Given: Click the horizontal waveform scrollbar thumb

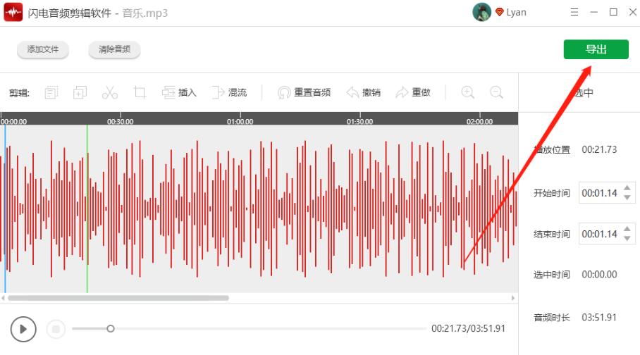Looking at the screenshot, I should click(118, 298).
